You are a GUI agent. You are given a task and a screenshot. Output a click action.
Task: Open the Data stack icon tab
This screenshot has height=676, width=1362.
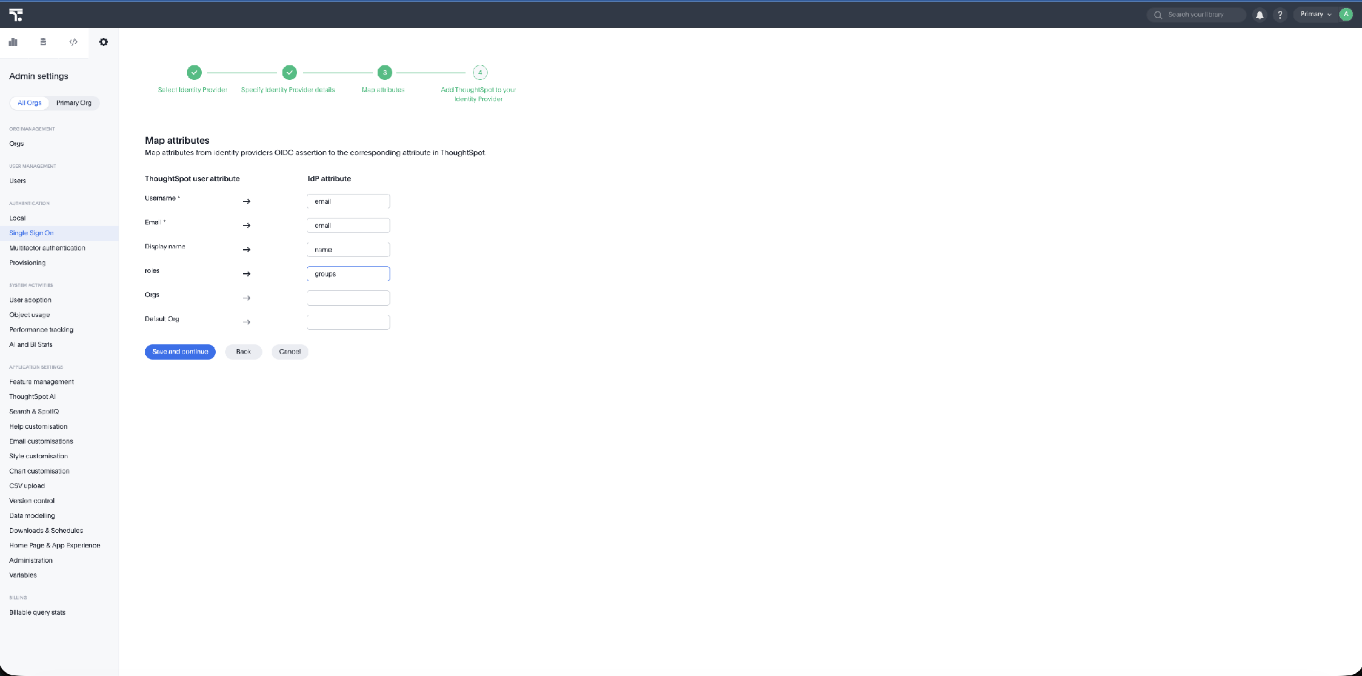43,42
